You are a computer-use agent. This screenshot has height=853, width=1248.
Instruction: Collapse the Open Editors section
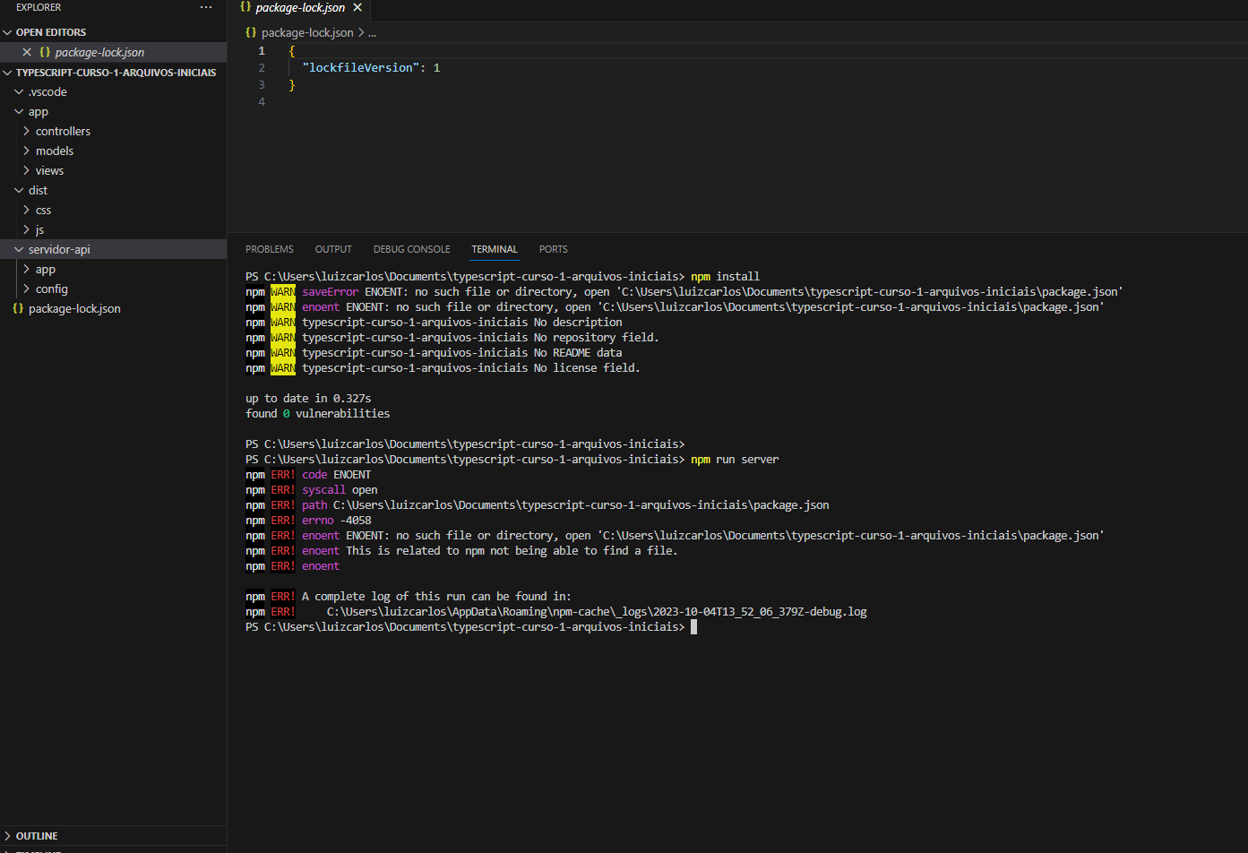(8, 32)
